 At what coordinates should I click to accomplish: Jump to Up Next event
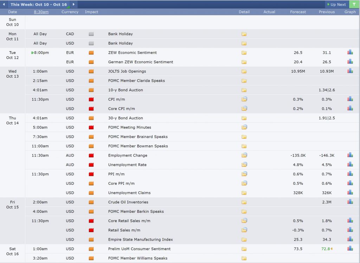click(x=336, y=4)
